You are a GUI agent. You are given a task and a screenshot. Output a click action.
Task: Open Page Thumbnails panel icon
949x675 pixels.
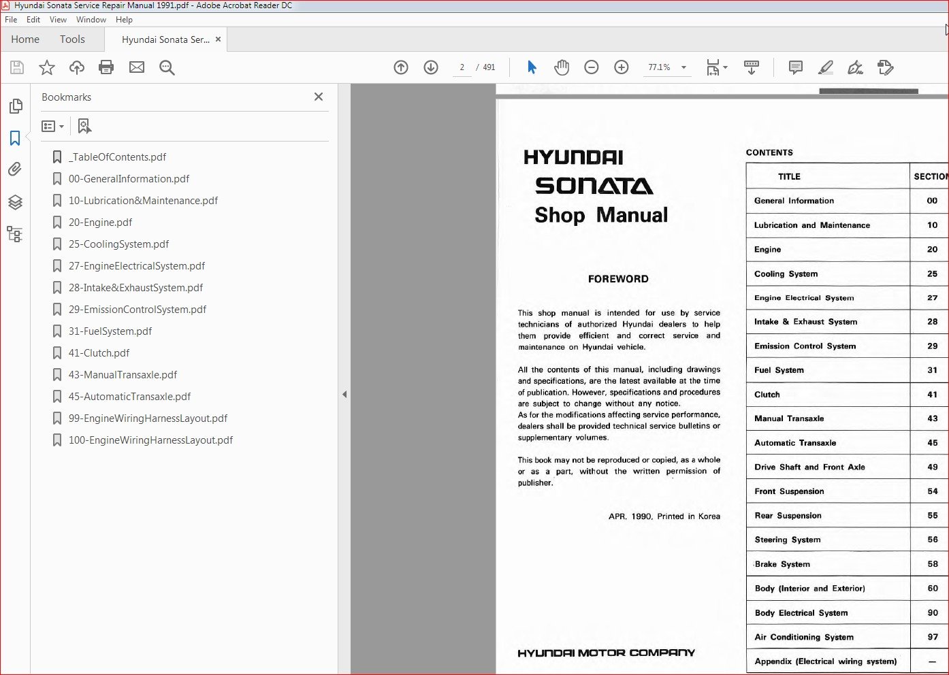point(15,106)
